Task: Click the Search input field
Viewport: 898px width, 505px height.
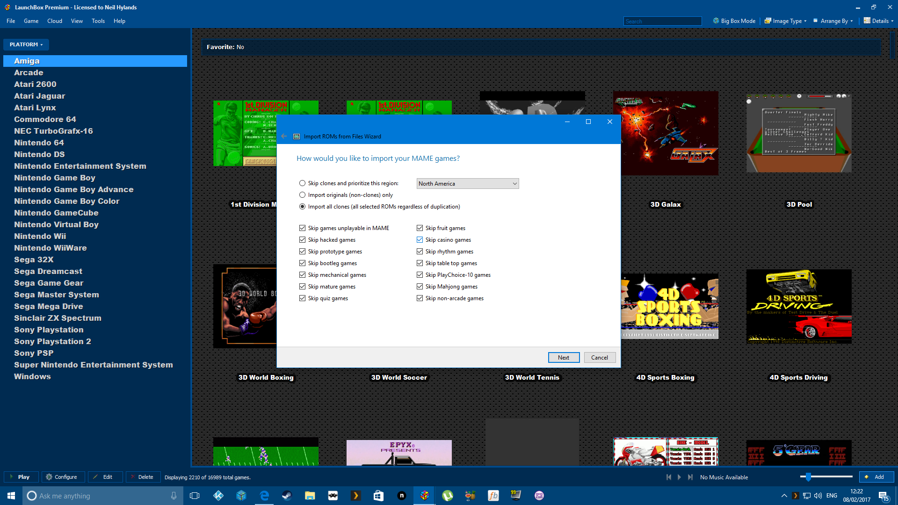Action: tap(663, 21)
